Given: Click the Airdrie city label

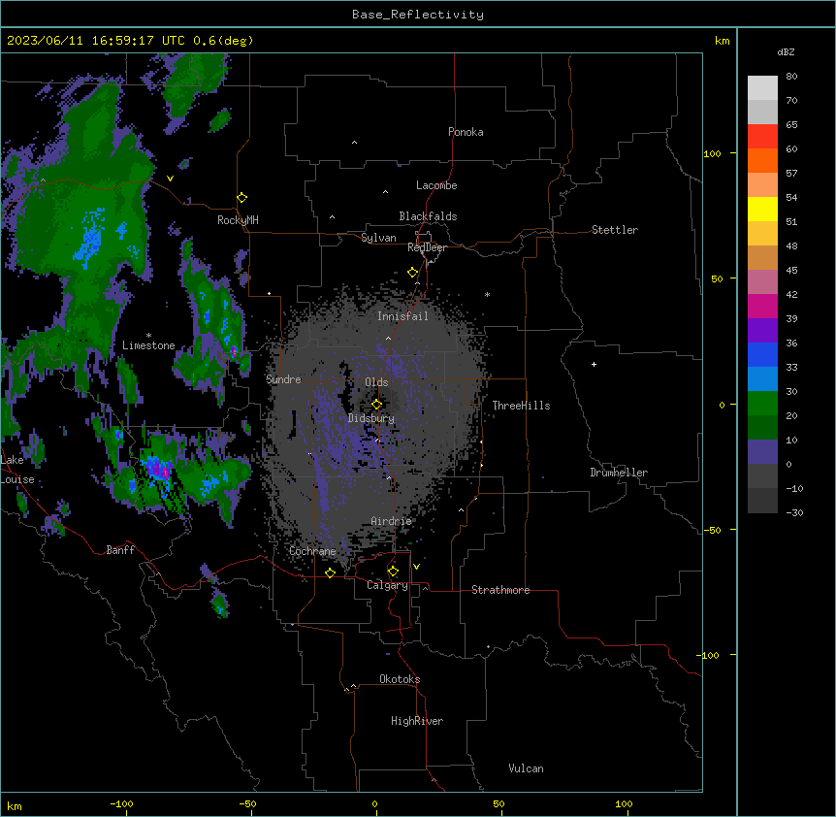Looking at the screenshot, I should tap(392, 521).
